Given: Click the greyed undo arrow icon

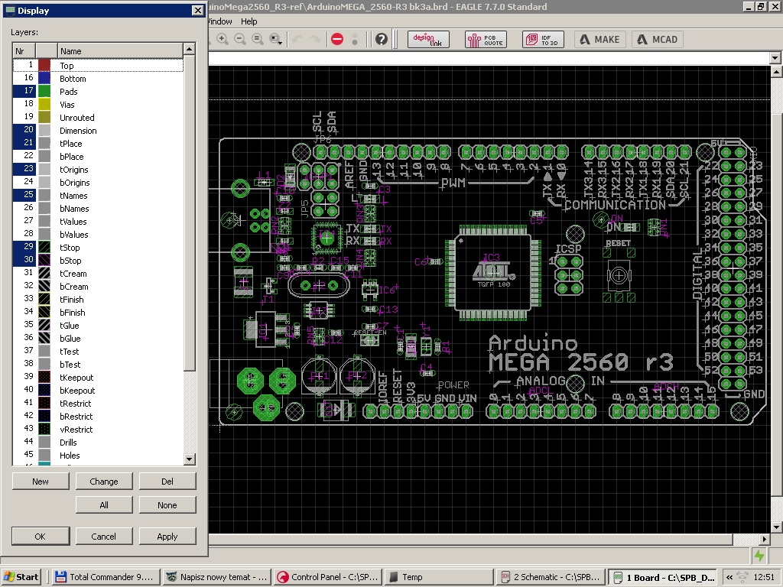Looking at the screenshot, I should tap(297, 39).
